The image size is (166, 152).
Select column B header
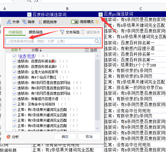point(67,8)
